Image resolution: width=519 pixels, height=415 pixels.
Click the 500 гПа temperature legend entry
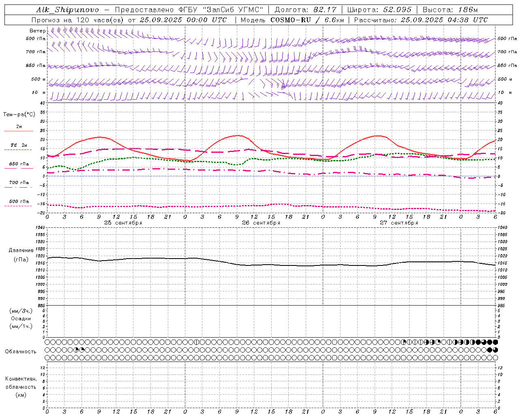tap(19, 201)
